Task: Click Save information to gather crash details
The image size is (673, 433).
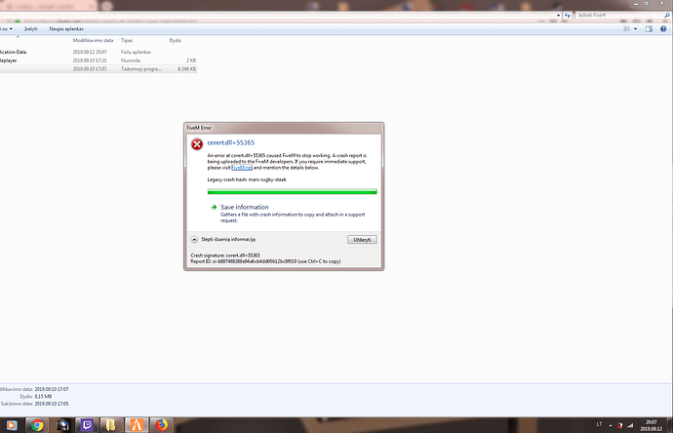Action: point(244,207)
